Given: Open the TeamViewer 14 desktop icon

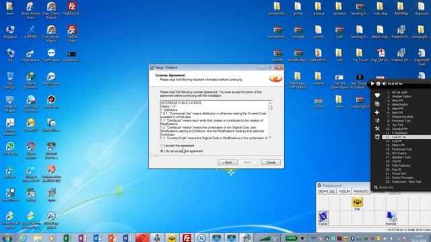Looking at the screenshot, I should click(x=51, y=81).
